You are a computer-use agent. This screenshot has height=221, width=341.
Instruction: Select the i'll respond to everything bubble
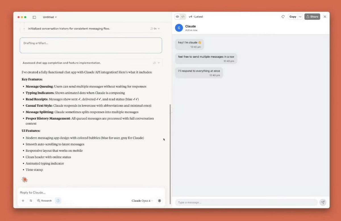click(199, 73)
